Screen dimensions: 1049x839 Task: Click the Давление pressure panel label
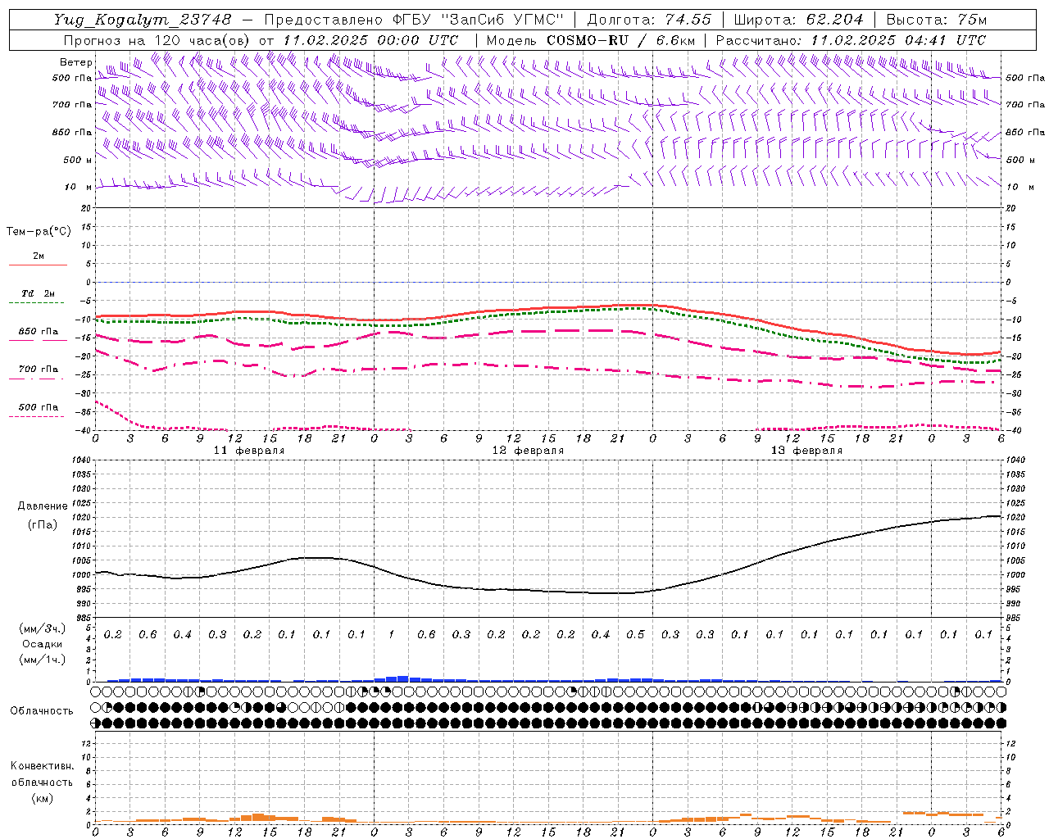(x=43, y=506)
